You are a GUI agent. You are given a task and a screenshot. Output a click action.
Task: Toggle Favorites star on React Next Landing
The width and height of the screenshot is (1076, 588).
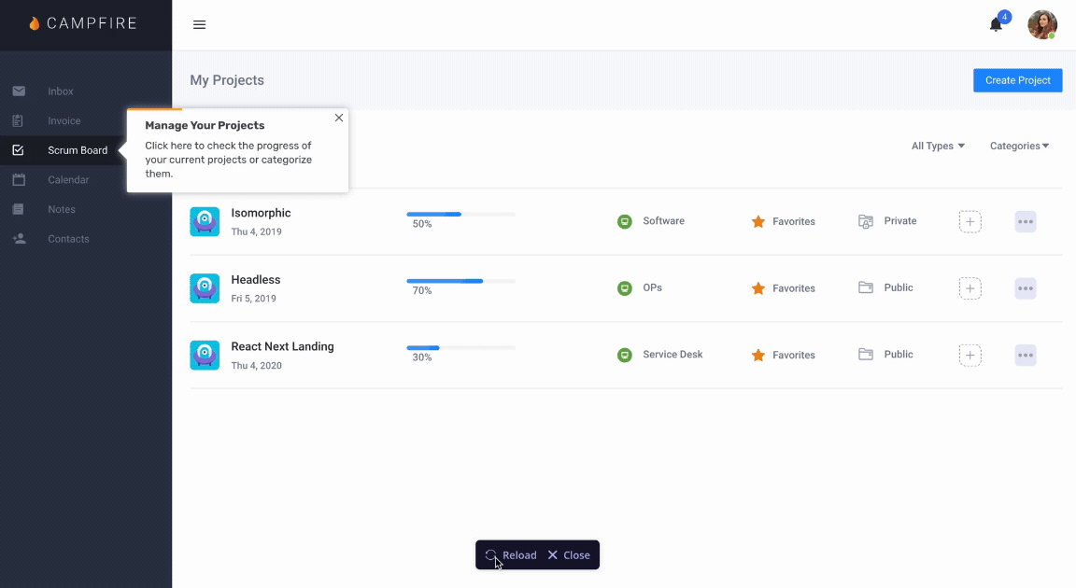758,355
